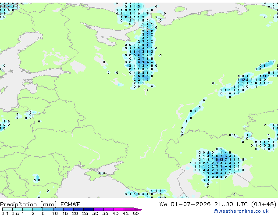Click the legend swatch between 1 and 2
Viewport: 278px width, 215px height.
pyautogui.click(x=28, y=209)
